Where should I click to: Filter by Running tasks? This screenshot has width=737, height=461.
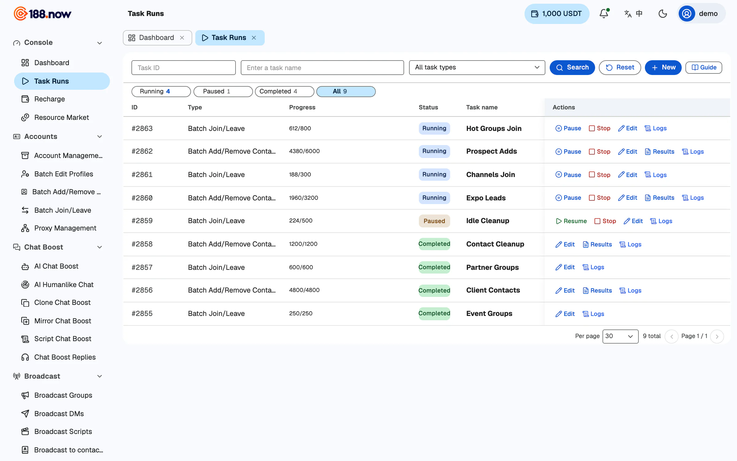point(161,91)
